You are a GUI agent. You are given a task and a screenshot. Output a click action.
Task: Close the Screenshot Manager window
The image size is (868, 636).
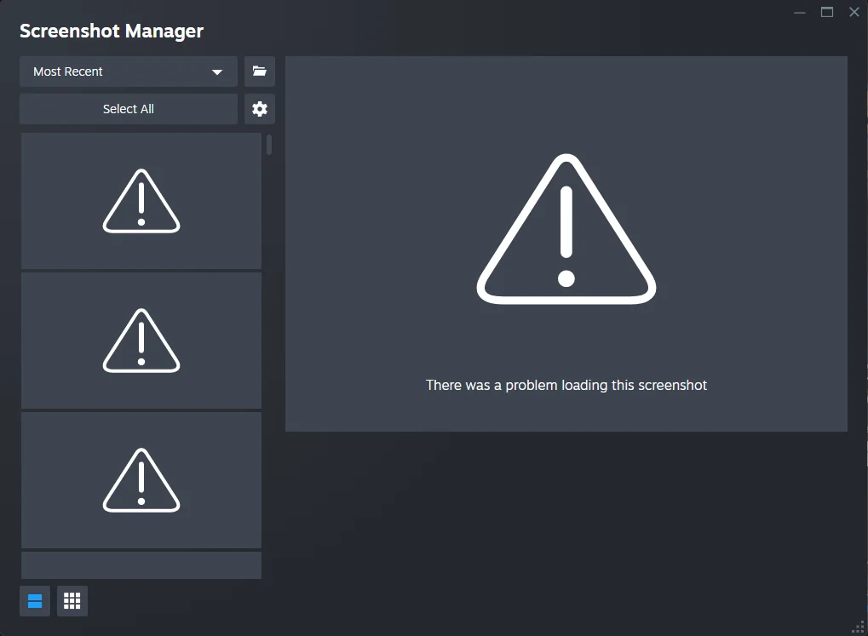854,12
